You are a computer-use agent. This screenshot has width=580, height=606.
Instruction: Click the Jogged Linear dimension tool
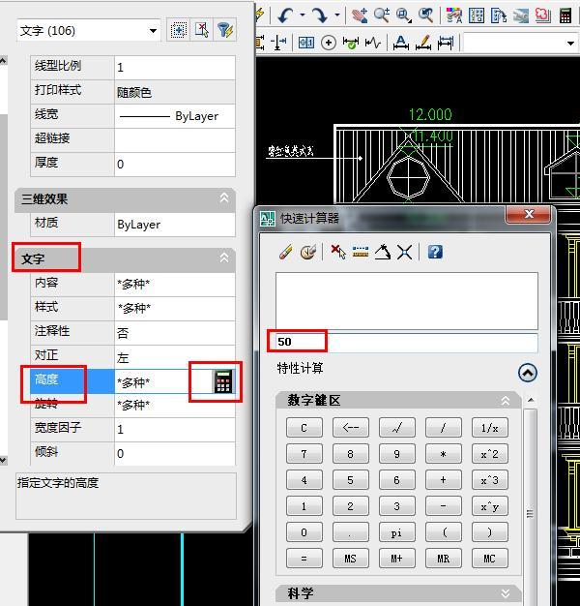(373, 43)
